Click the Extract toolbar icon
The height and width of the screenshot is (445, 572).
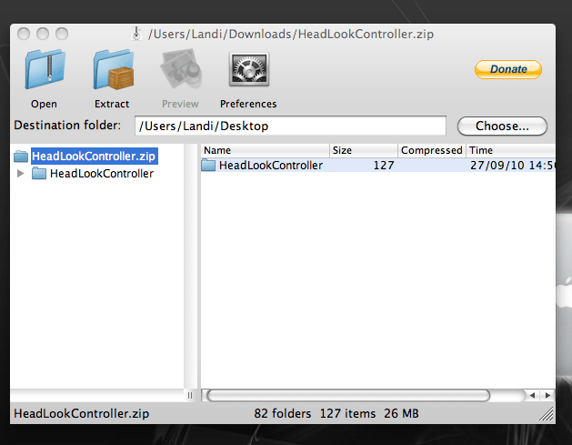[112, 73]
